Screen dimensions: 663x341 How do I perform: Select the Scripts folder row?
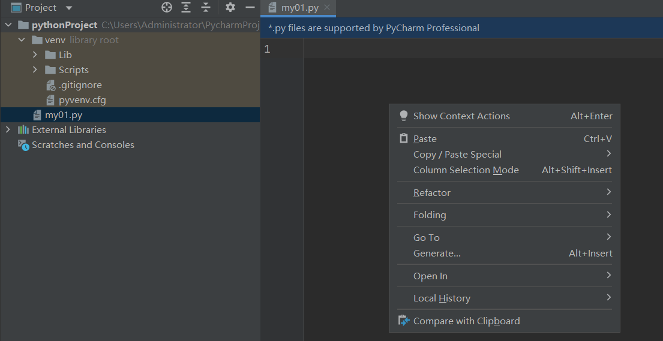130,70
